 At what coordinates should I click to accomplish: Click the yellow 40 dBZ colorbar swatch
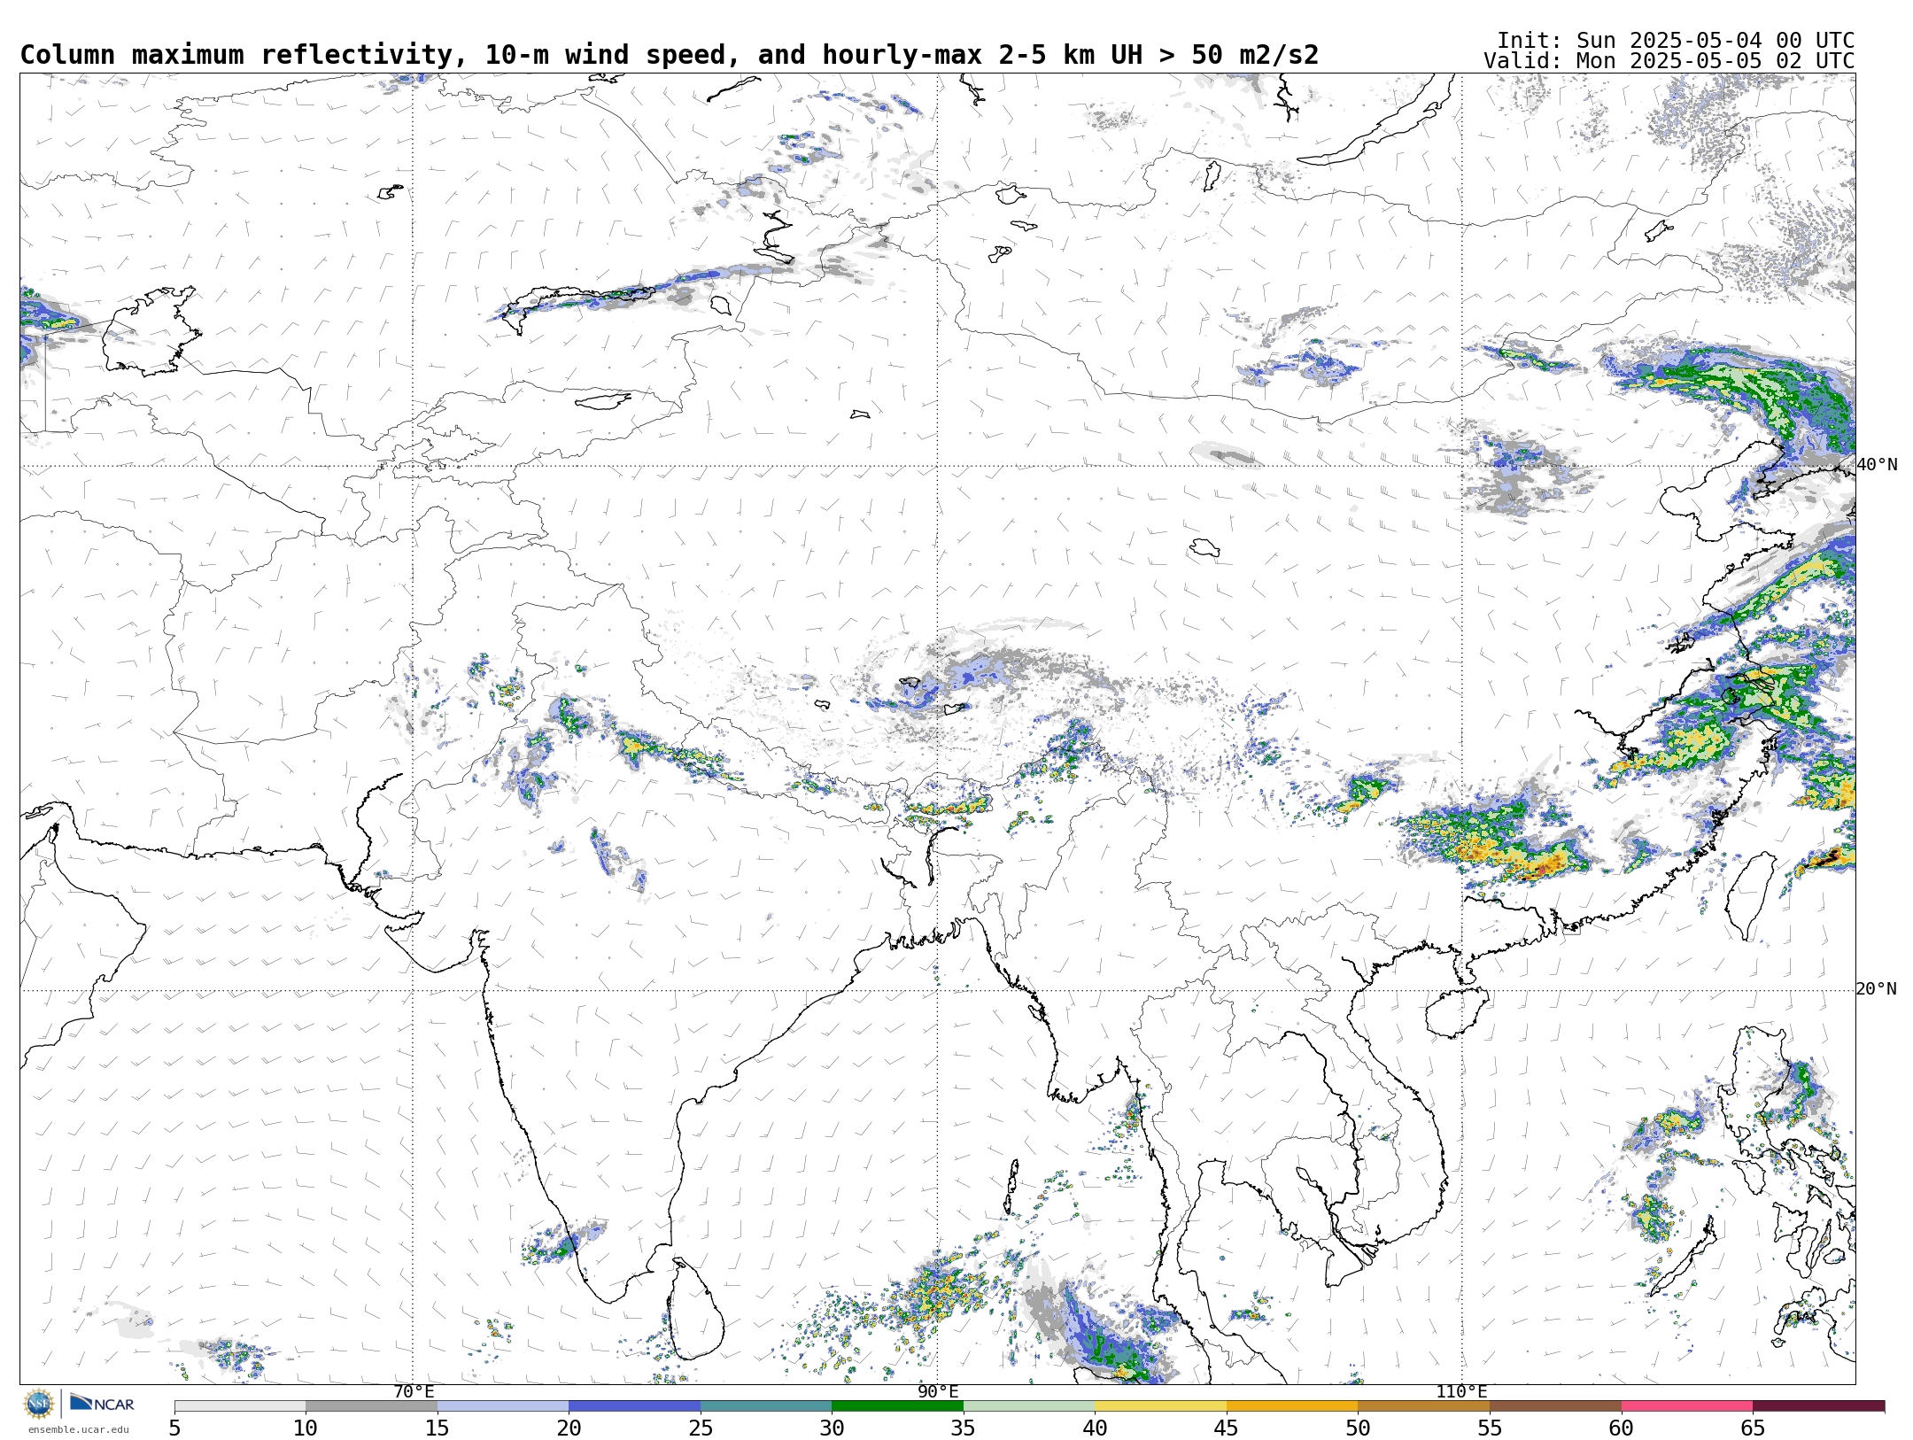pos(1160,1405)
